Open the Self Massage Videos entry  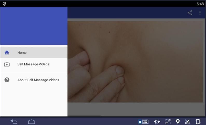tap(33, 64)
